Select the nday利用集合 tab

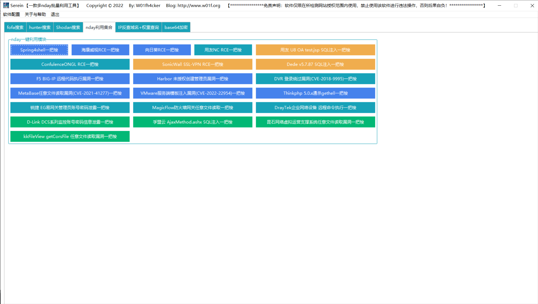tap(99, 27)
